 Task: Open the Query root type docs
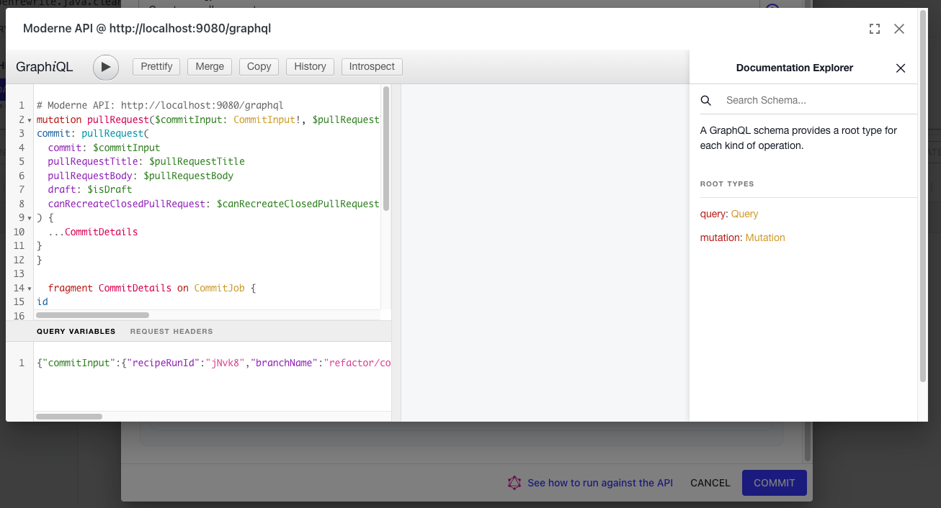pyautogui.click(x=744, y=214)
